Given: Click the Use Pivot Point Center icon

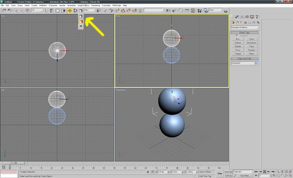Looking at the screenshot, I should click(x=99, y=11).
